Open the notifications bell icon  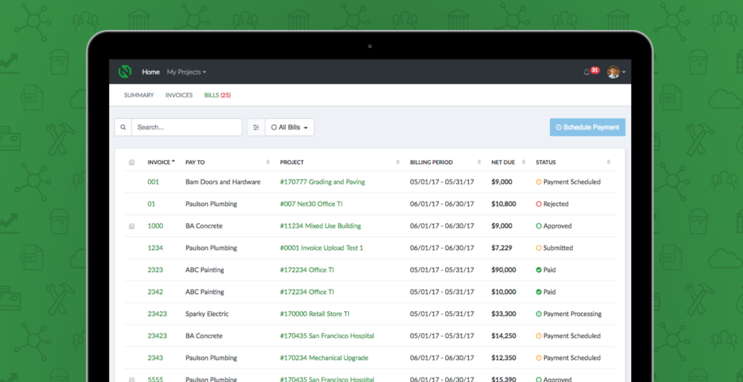coord(586,72)
